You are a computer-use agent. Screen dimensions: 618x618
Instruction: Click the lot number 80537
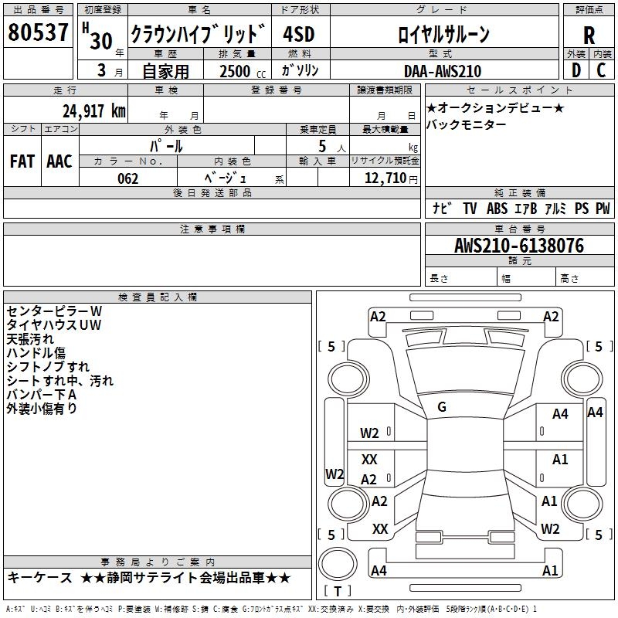click(x=38, y=32)
